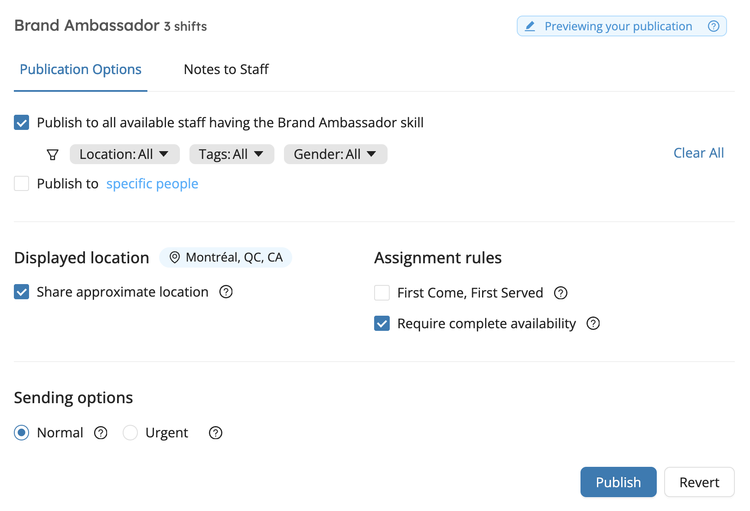Show help for Normal sending option
750x511 pixels.
tap(101, 433)
